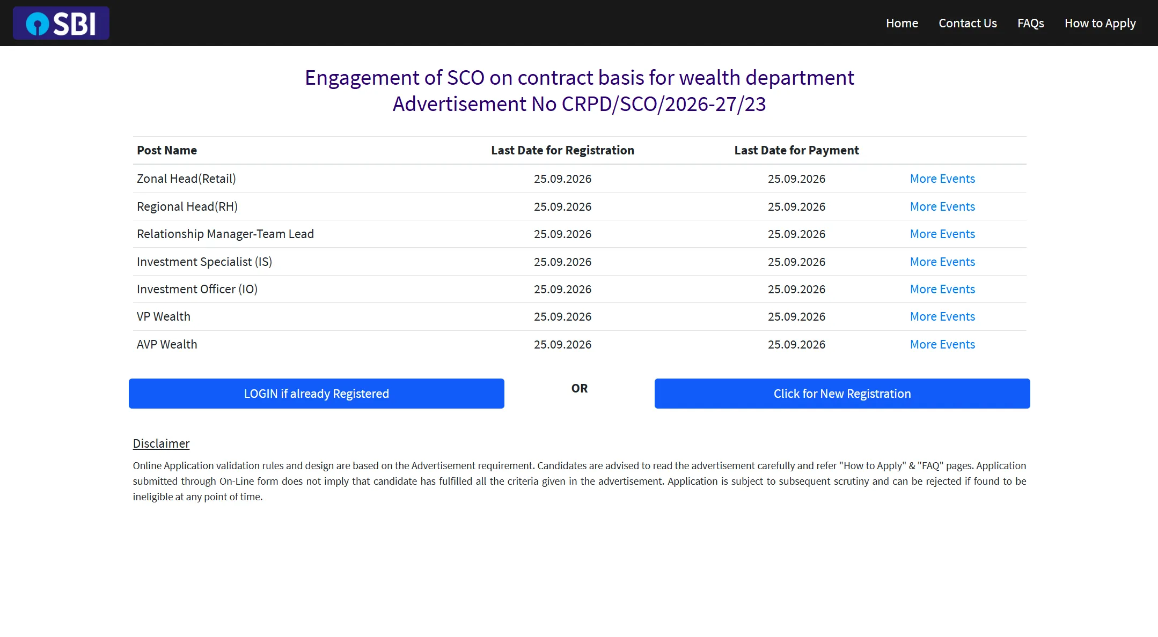Click payment date for AVP Wealth
The image size is (1158, 637).
[x=796, y=344]
